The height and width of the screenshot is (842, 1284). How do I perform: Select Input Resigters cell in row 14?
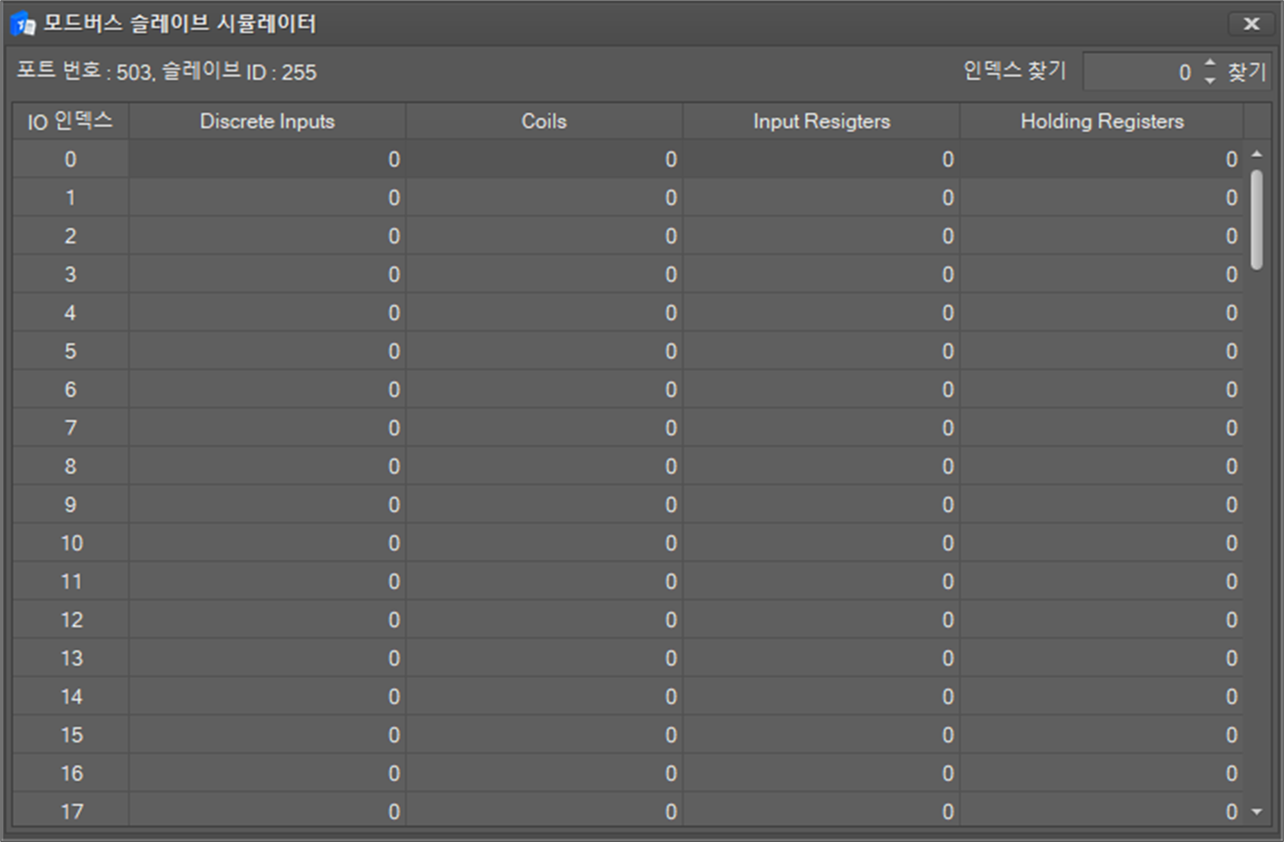pyautogui.click(x=821, y=697)
